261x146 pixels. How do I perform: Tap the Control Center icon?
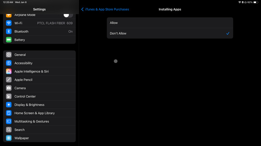[x=9, y=96]
